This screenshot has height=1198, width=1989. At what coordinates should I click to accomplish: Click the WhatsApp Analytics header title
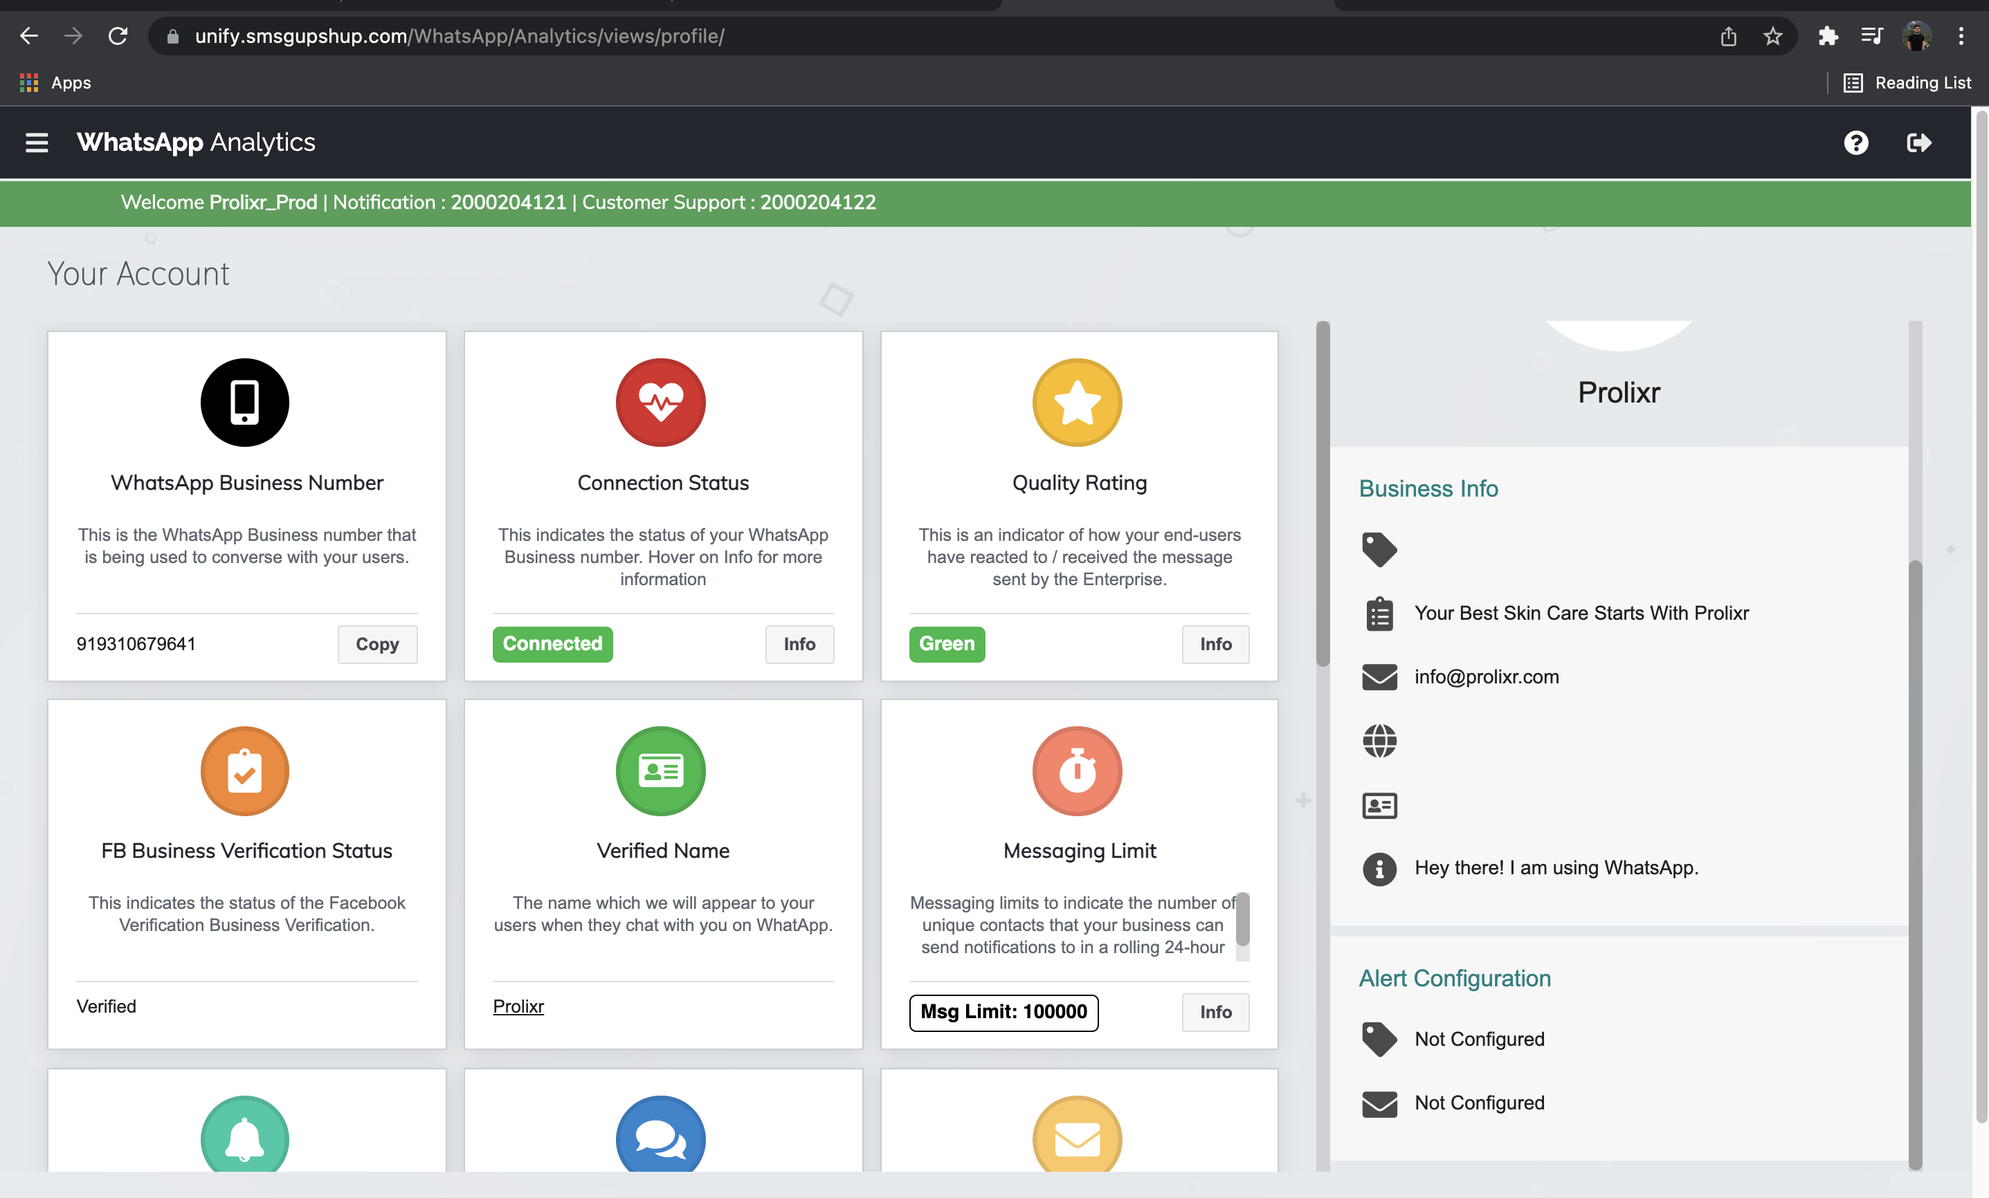point(196,142)
